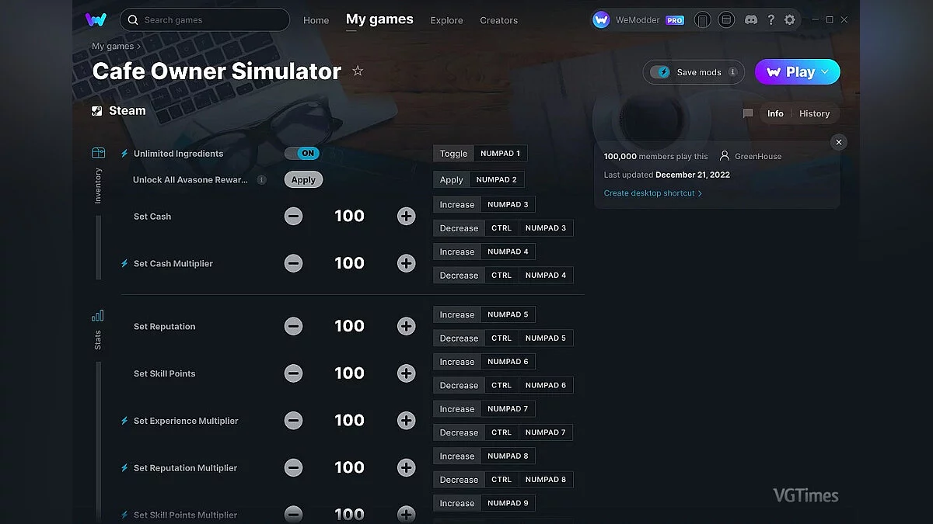Click the Set Cash value 100
The height and width of the screenshot is (524, 933).
pos(349,217)
